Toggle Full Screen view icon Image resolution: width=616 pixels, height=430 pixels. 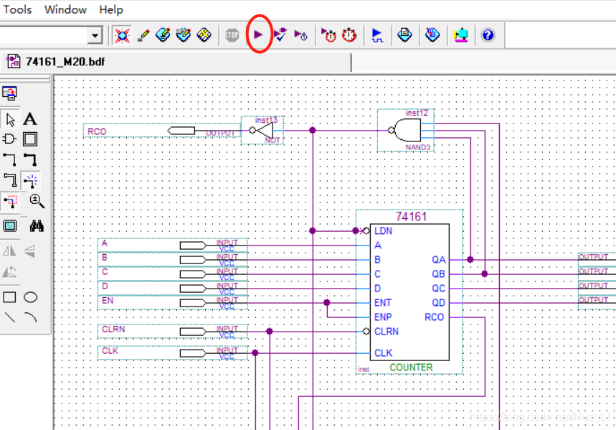pos(10,226)
